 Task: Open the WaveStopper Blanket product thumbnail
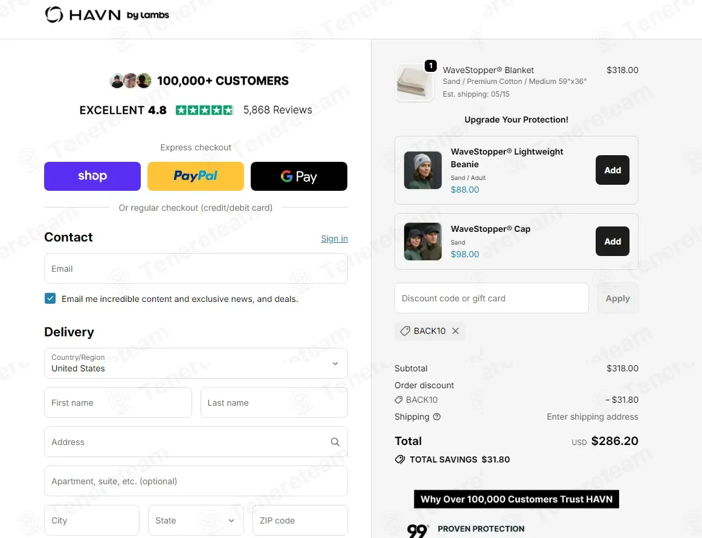point(414,82)
